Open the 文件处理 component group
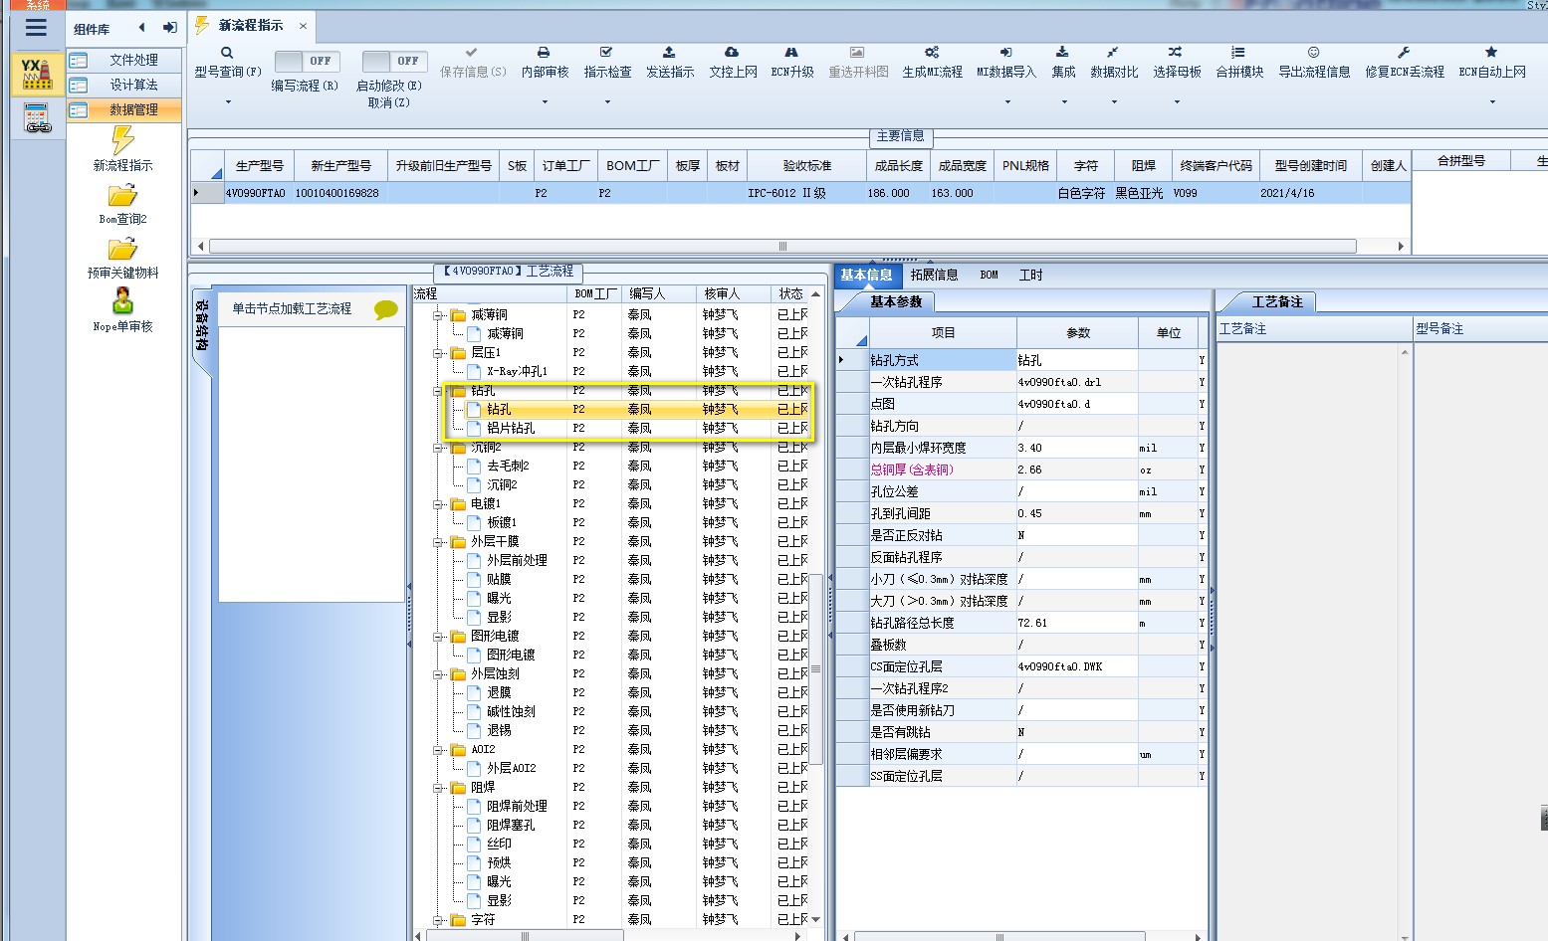This screenshot has height=941, width=1548. coord(124,61)
